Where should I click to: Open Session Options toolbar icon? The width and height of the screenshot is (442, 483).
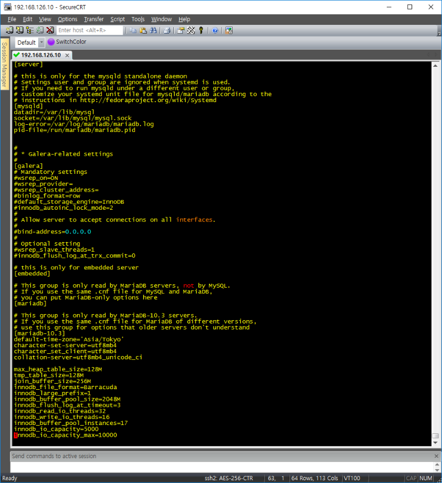tap(181, 30)
